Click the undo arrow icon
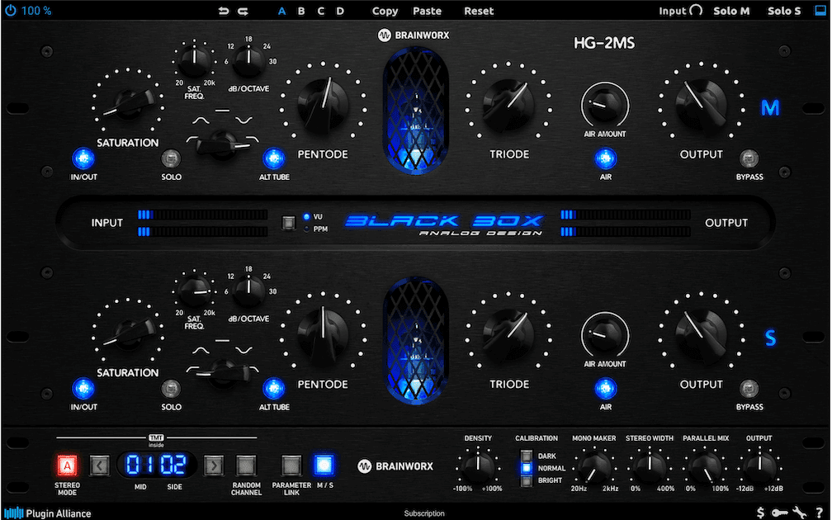Screen dimensions: 832x520 (224, 12)
